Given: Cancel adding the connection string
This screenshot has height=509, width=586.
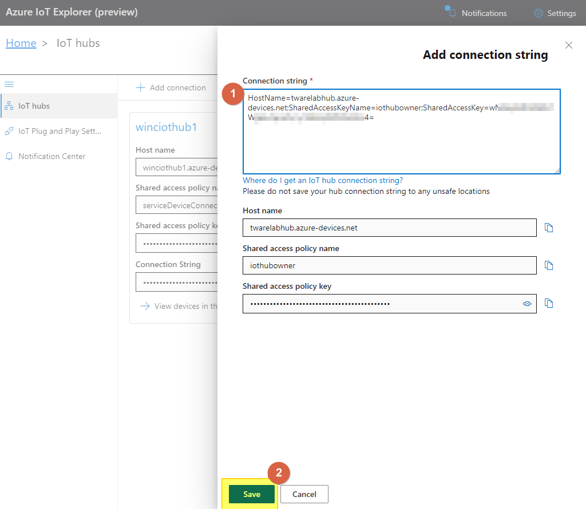Looking at the screenshot, I should tap(304, 494).
